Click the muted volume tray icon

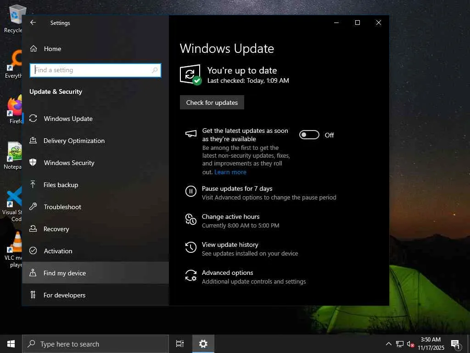410,344
